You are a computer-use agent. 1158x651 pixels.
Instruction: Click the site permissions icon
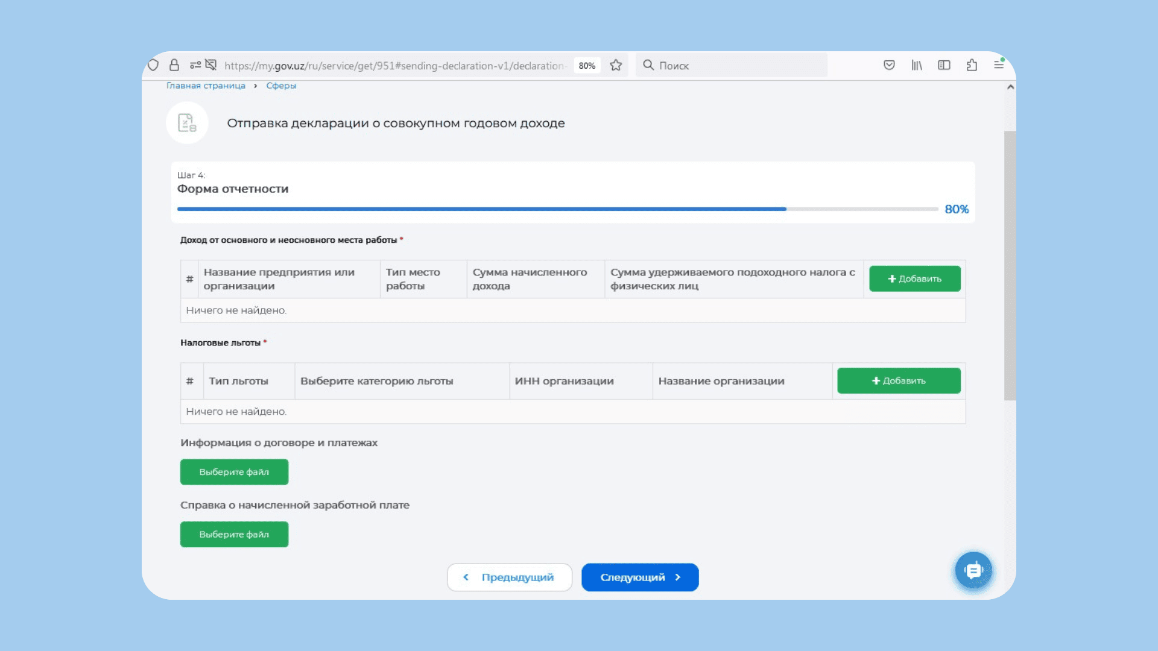pyautogui.click(x=195, y=65)
